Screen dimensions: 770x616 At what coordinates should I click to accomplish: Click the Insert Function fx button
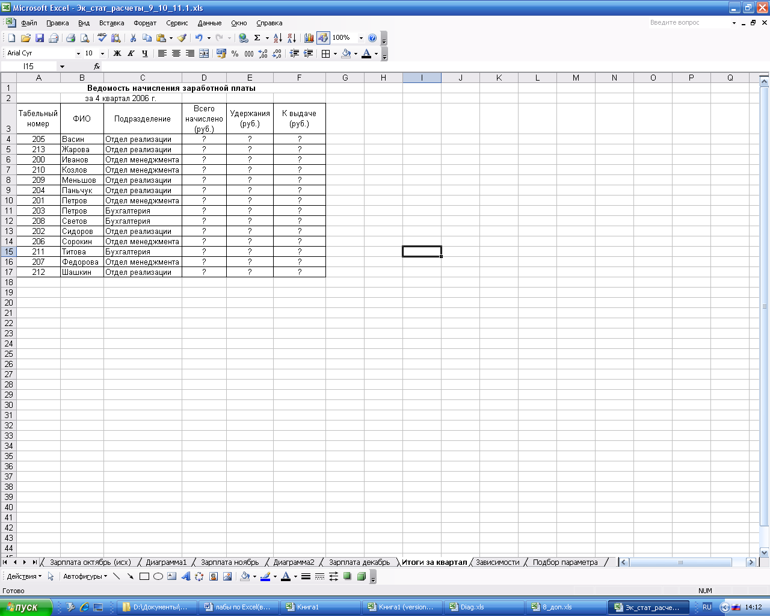coord(97,67)
